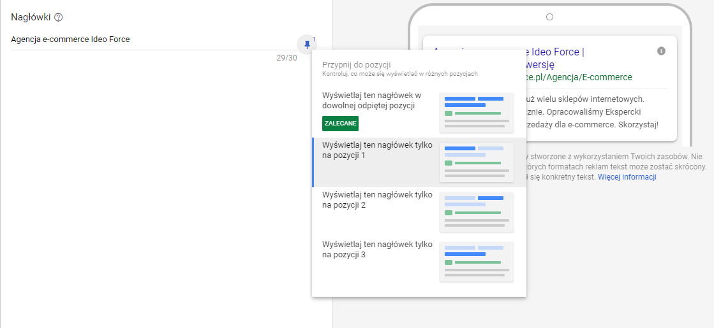Click the thumbnail for the position 3 option

click(x=477, y=262)
